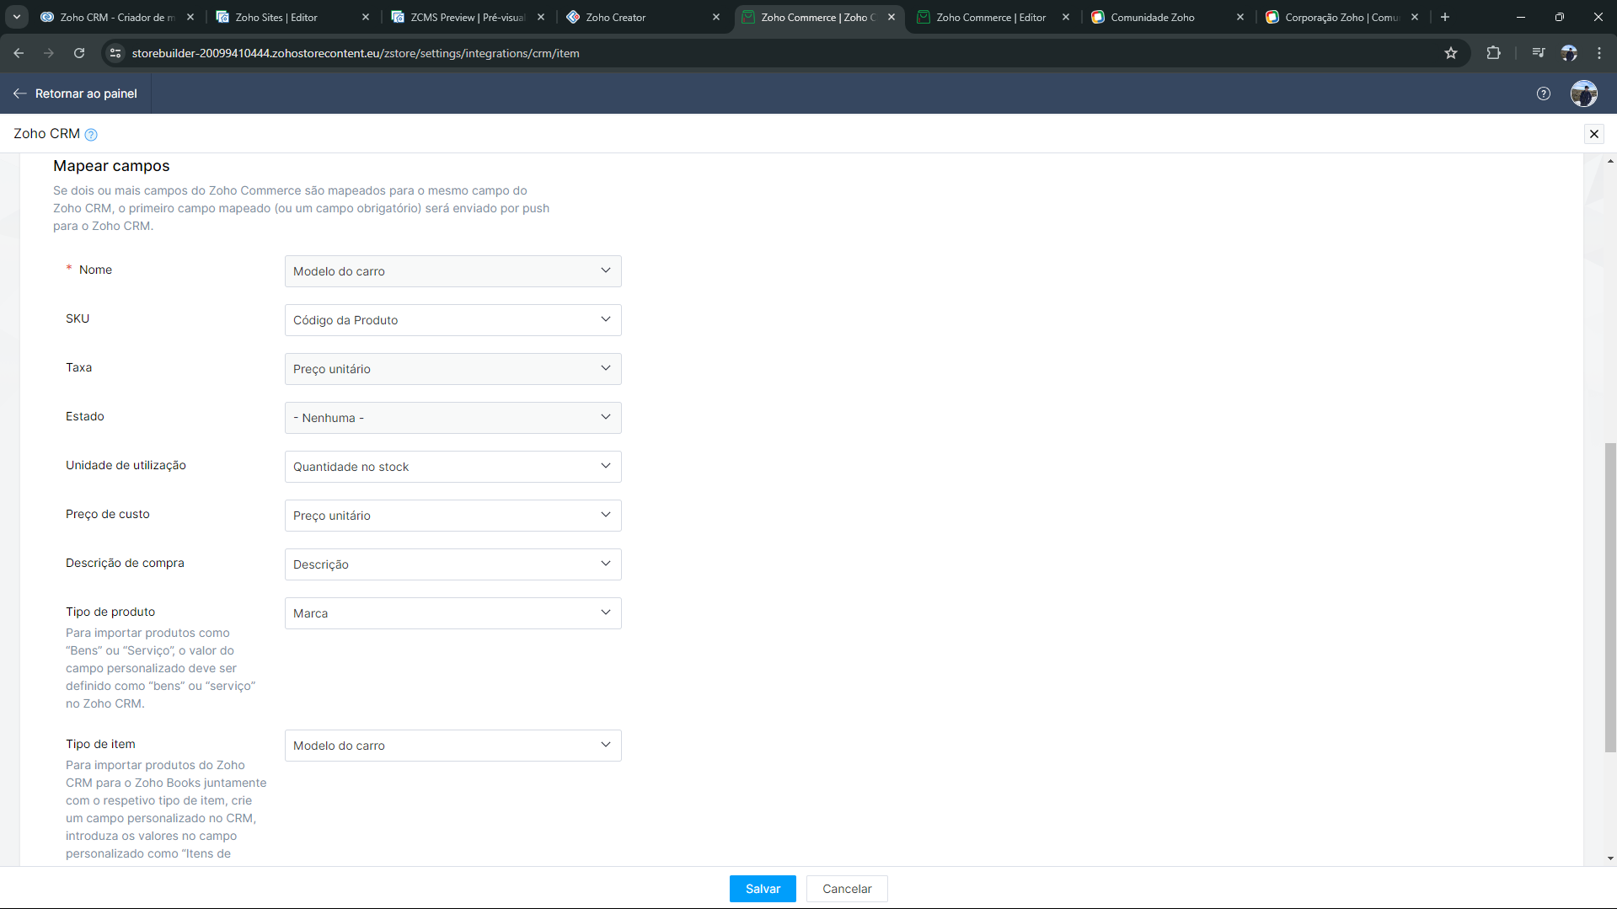Close the Zoho CRM Criador tab
This screenshot has height=909, width=1617.
click(190, 17)
